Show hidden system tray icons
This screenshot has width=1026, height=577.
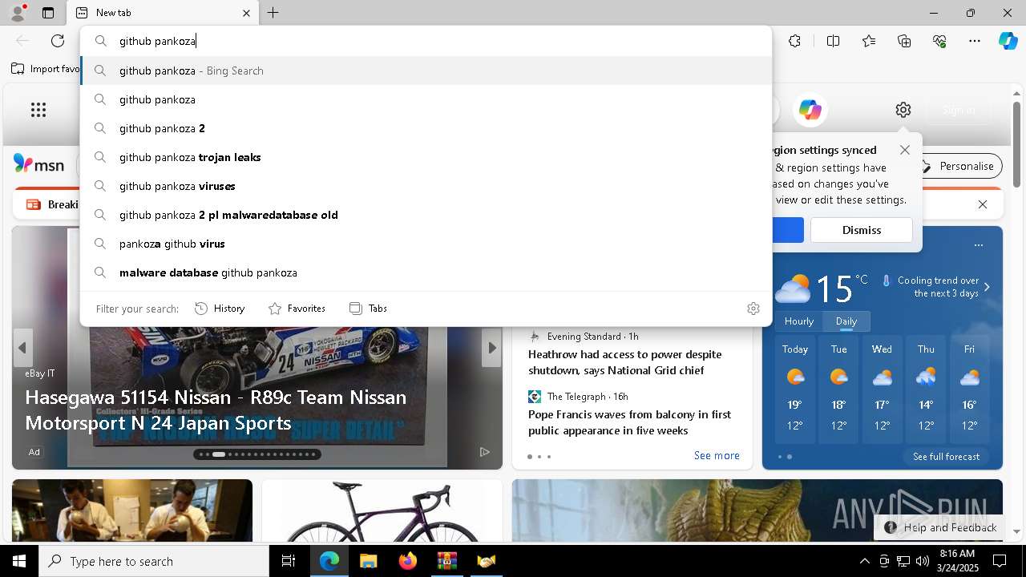tap(864, 561)
